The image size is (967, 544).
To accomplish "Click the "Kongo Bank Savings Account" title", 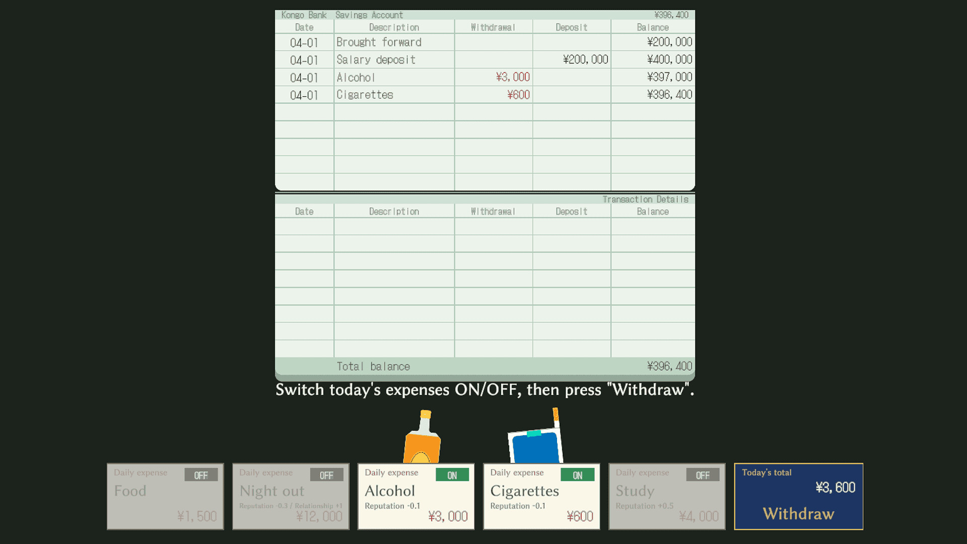I will coord(342,15).
